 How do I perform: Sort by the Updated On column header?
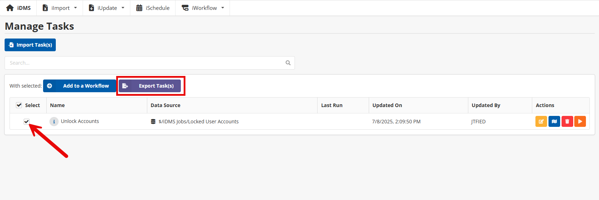pyautogui.click(x=387, y=105)
